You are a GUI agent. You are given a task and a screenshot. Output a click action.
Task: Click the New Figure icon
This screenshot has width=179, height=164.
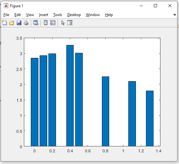click(5, 23)
